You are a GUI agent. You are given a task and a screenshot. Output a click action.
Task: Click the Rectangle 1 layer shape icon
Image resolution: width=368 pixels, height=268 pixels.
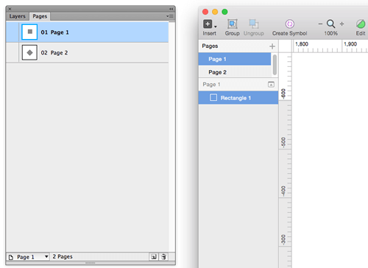(x=213, y=98)
